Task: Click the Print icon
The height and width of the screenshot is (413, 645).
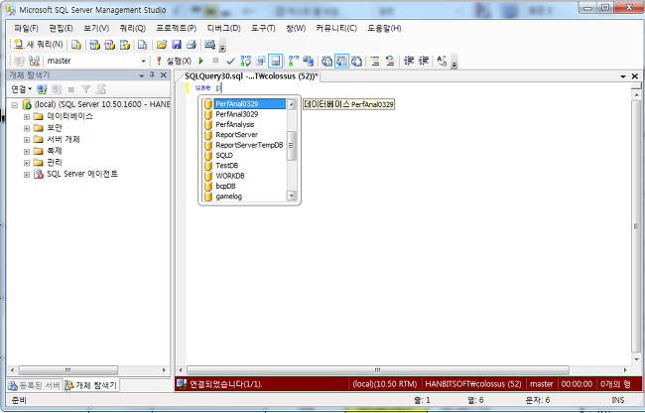Action: (191, 45)
